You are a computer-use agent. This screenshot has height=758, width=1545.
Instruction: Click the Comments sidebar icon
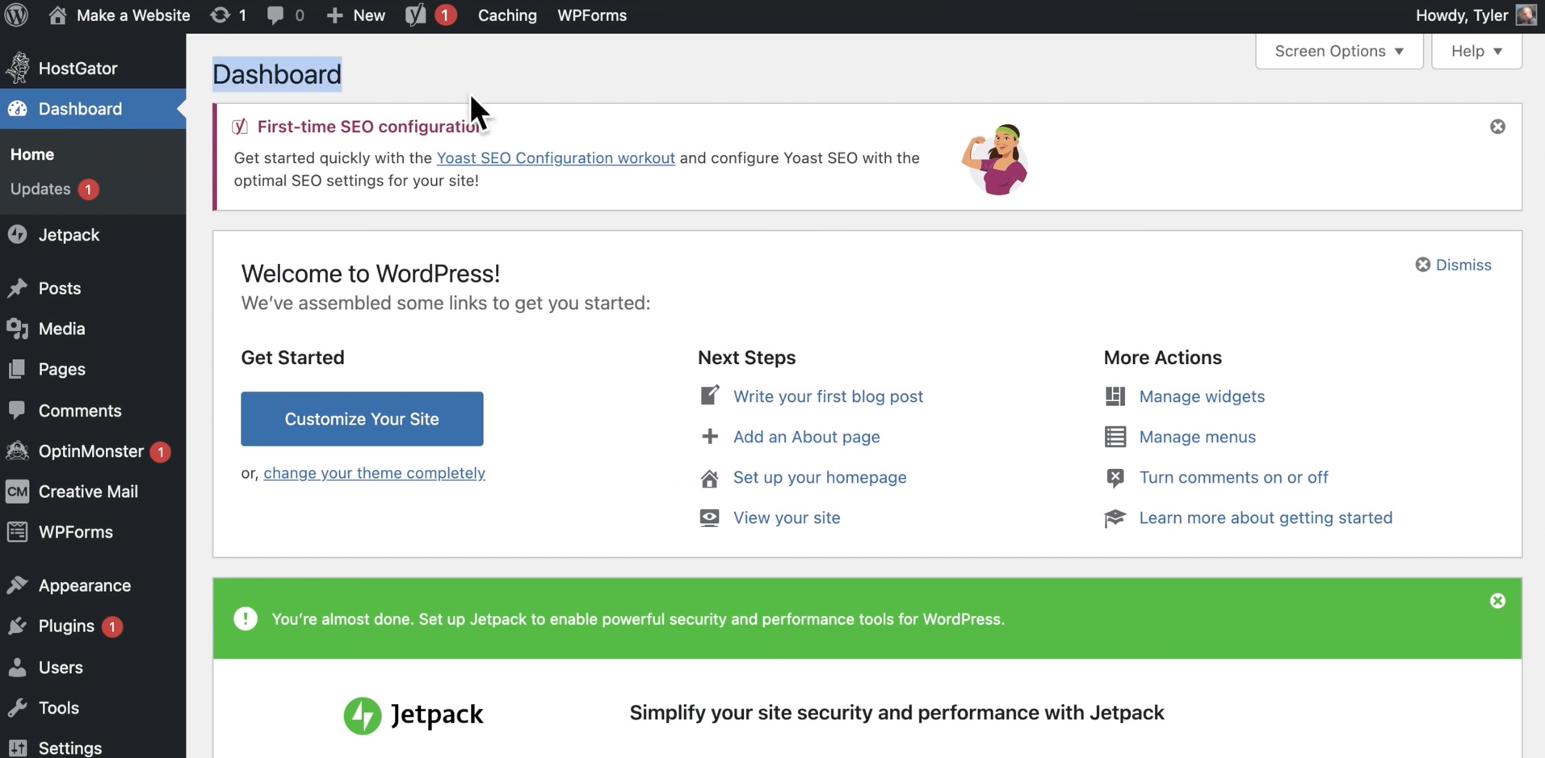[17, 410]
